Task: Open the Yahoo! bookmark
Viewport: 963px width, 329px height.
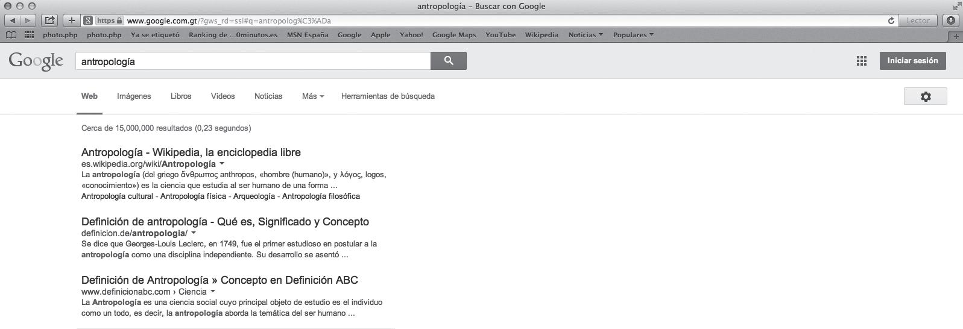Action: point(411,35)
